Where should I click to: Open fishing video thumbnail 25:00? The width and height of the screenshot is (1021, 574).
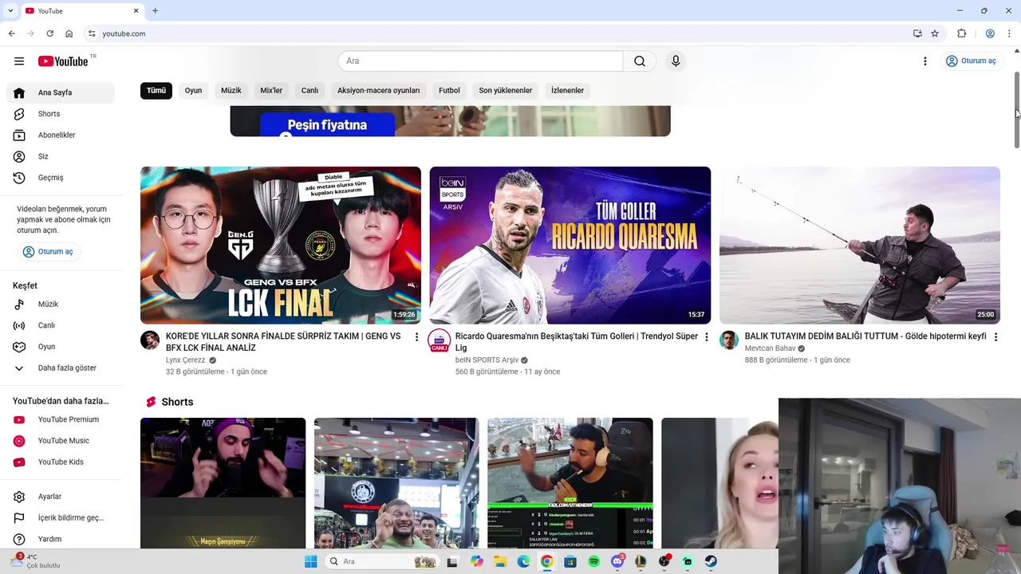click(x=860, y=245)
